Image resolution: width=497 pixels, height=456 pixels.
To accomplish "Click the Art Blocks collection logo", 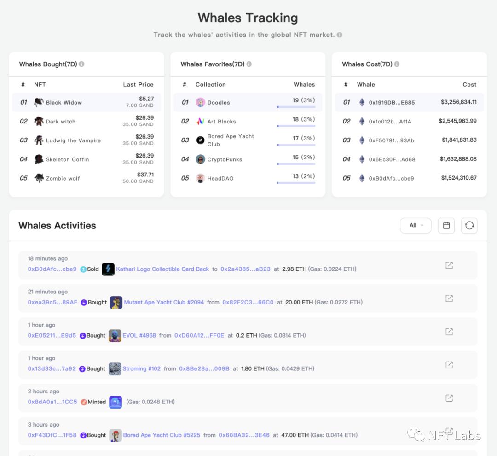I will point(200,121).
